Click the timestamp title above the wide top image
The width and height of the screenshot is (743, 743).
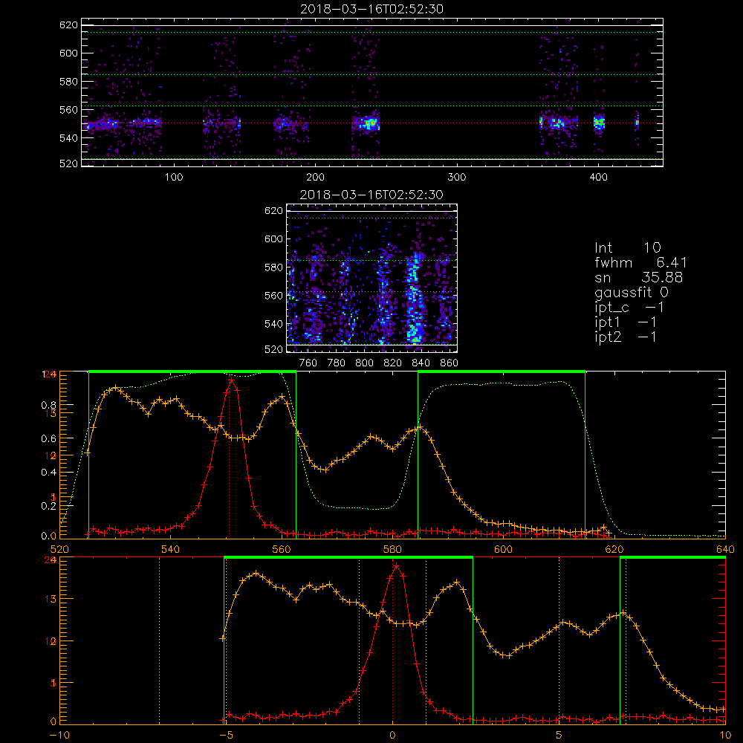pyautogui.click(x=371, y=9)
